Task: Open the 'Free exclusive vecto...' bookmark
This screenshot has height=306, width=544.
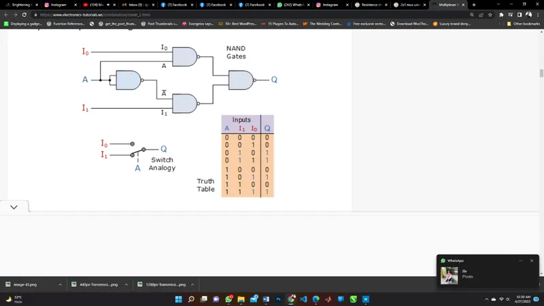Action: (366, 24)
